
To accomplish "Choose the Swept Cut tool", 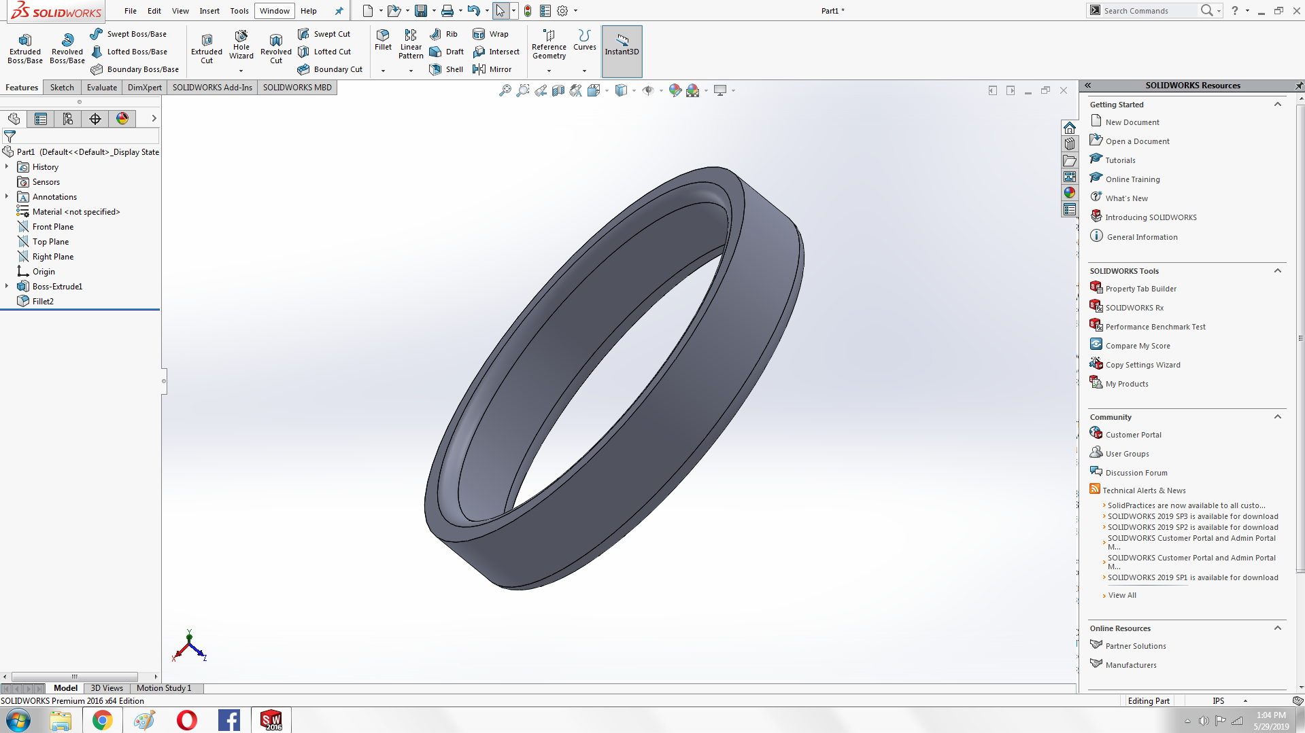I will pos(324,34).
